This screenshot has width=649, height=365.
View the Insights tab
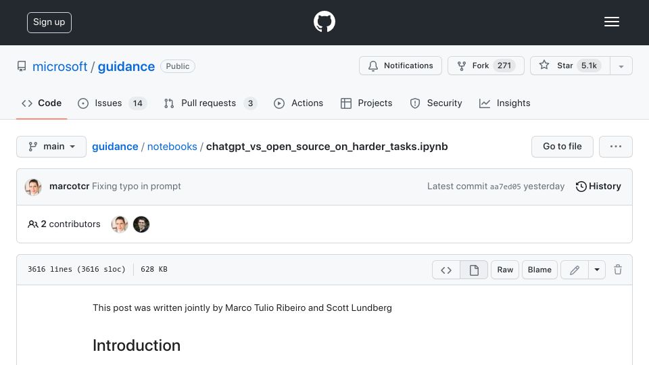(x=504, y=103)
